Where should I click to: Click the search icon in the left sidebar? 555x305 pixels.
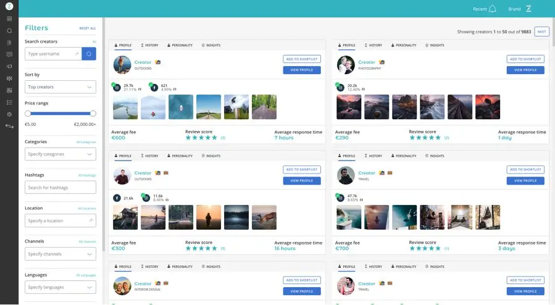pos(9,30)
